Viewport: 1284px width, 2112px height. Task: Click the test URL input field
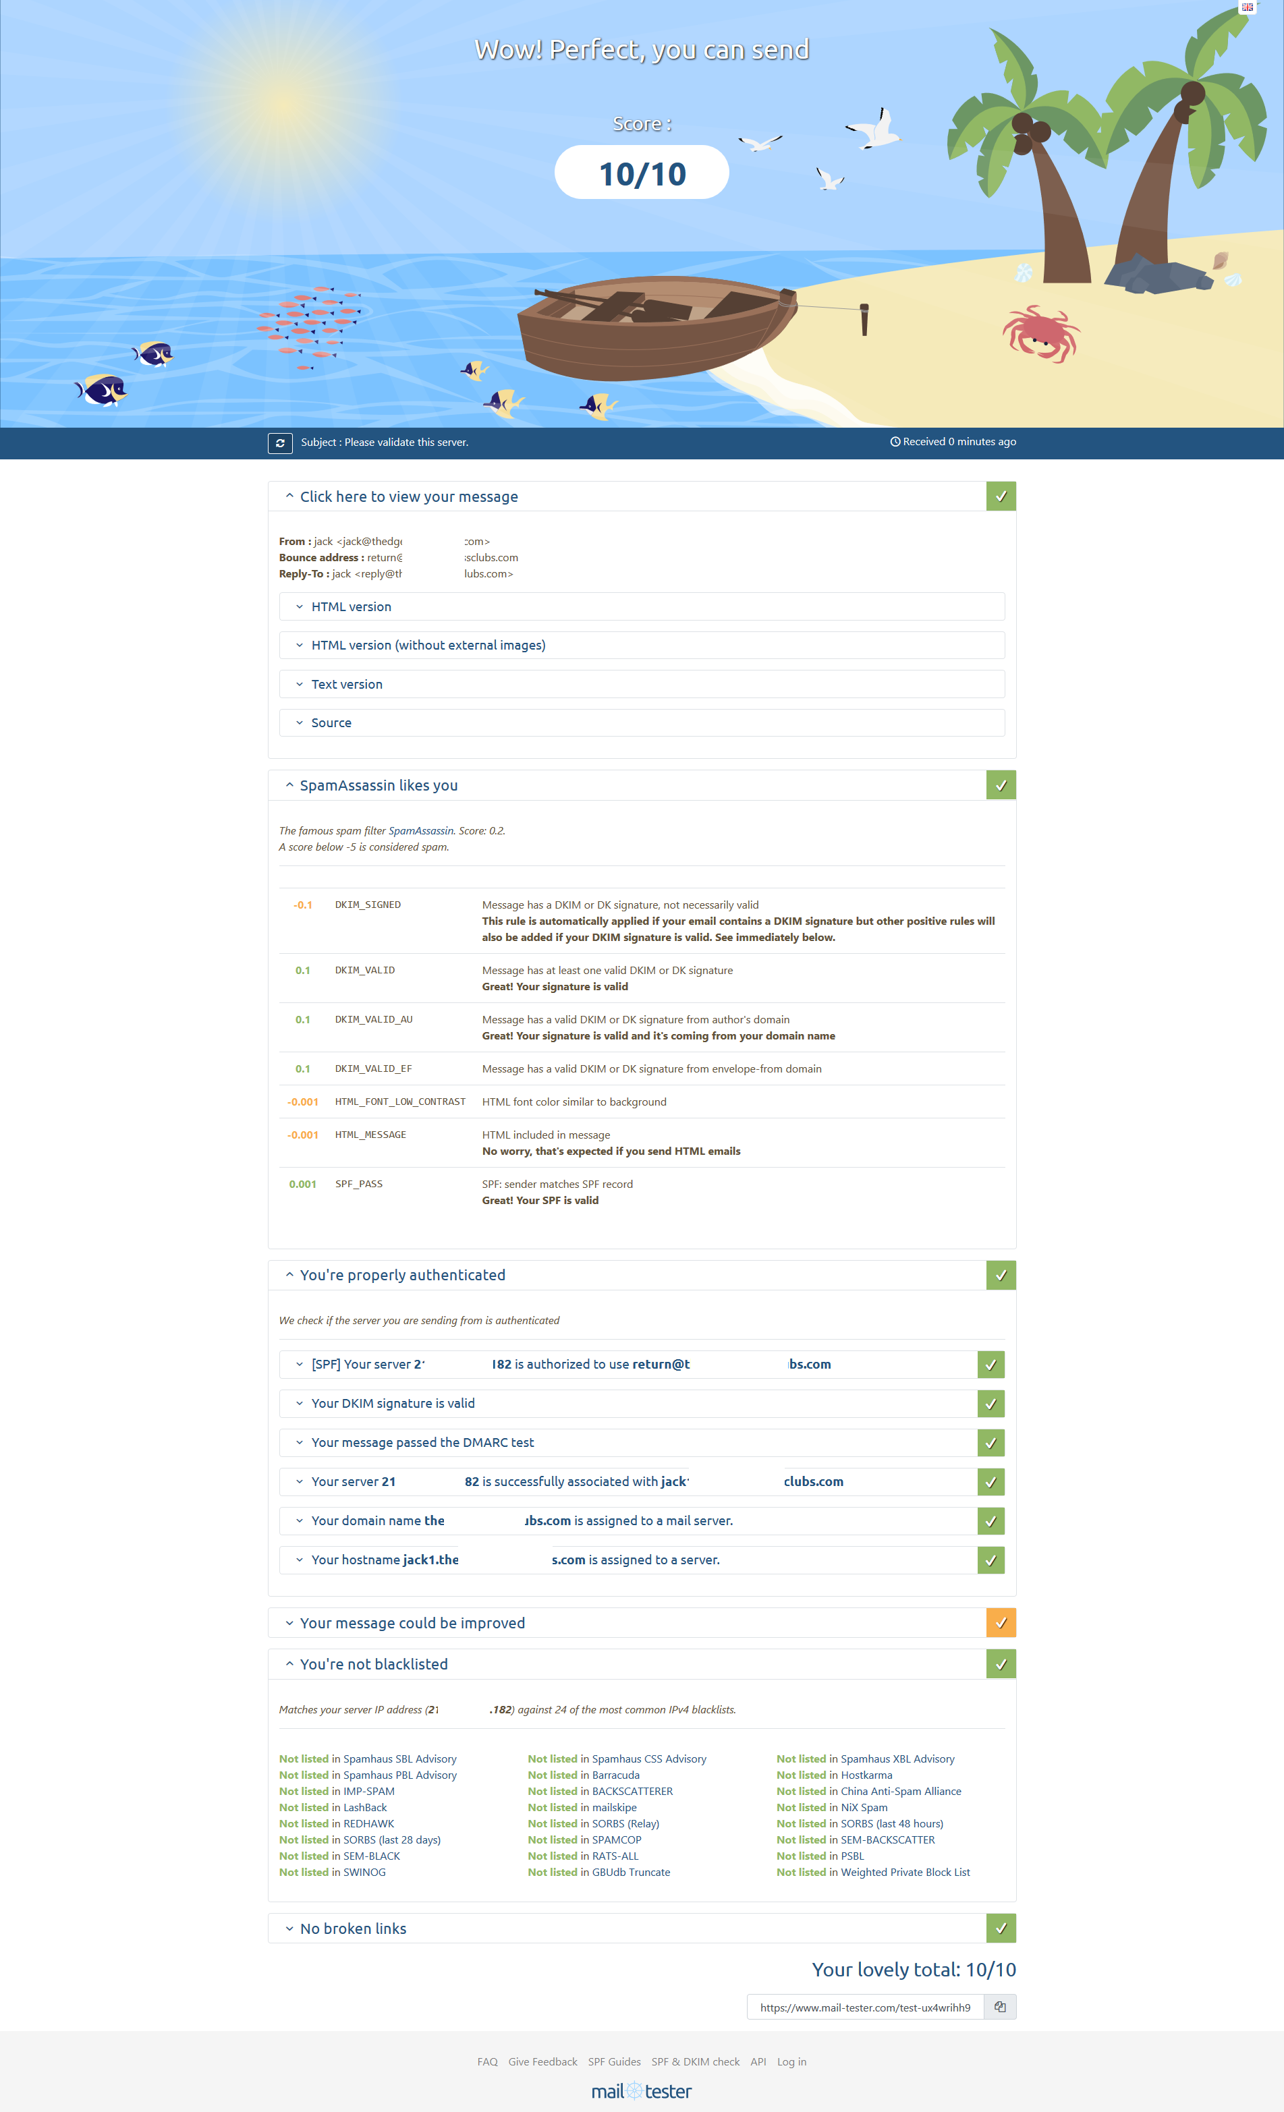coord(866,2007)
